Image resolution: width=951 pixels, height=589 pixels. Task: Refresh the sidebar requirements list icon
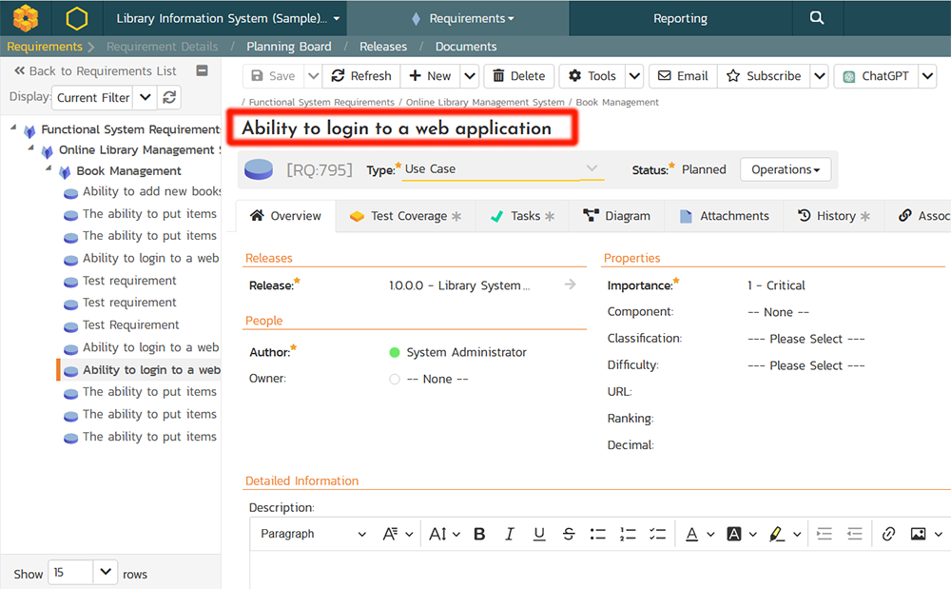[169, 97]
